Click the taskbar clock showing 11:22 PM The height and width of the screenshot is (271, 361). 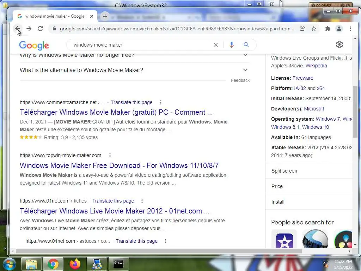point(343,264)
